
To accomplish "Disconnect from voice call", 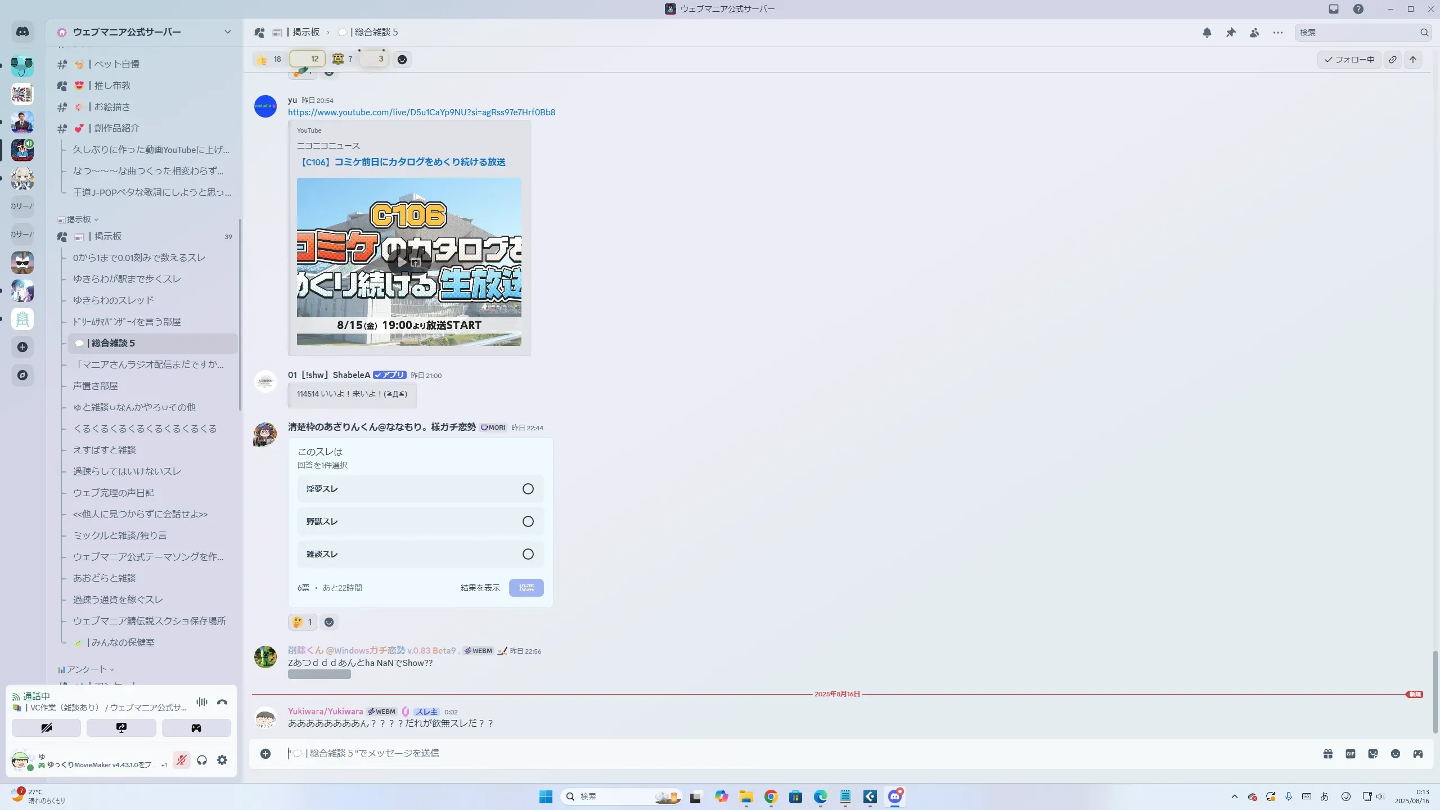I will [222, 702].
